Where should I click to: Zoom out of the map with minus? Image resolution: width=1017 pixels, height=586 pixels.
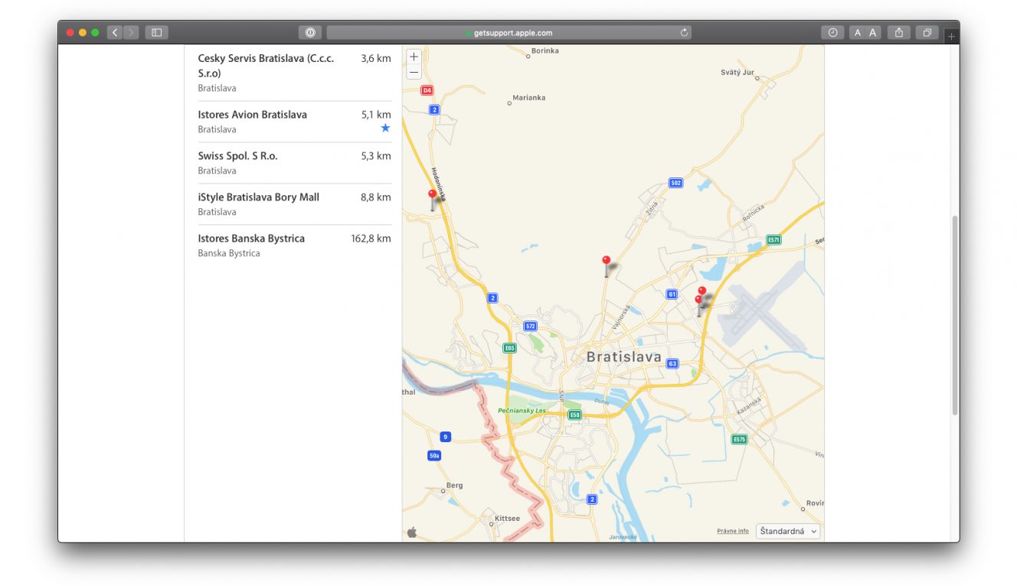(x=414, y=73)
